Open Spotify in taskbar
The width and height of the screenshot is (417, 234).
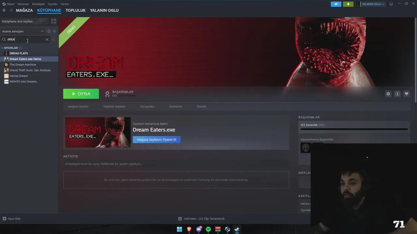coord(208,229)
